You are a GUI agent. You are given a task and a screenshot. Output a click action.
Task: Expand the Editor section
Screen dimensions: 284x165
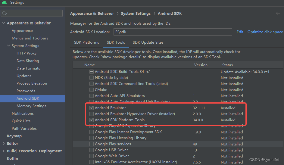point(4,143)
